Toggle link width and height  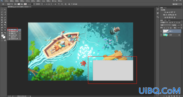49,4
